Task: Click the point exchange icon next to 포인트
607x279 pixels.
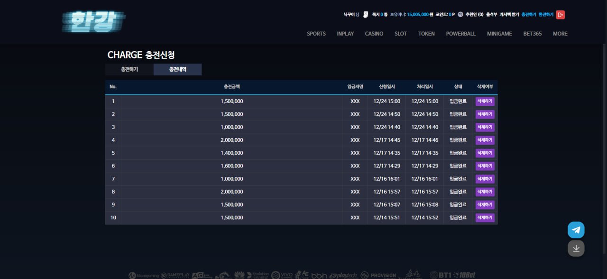Action: [x=460, y=15]
